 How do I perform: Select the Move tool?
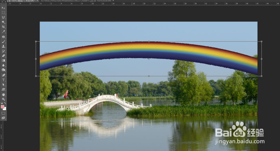[x=3, y=8]
